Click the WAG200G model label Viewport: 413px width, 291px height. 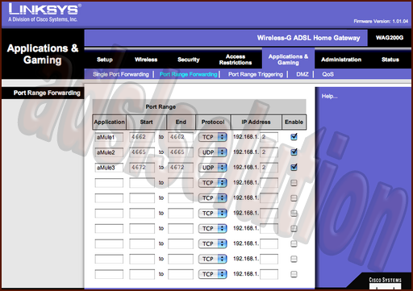[x=390, y=38]
